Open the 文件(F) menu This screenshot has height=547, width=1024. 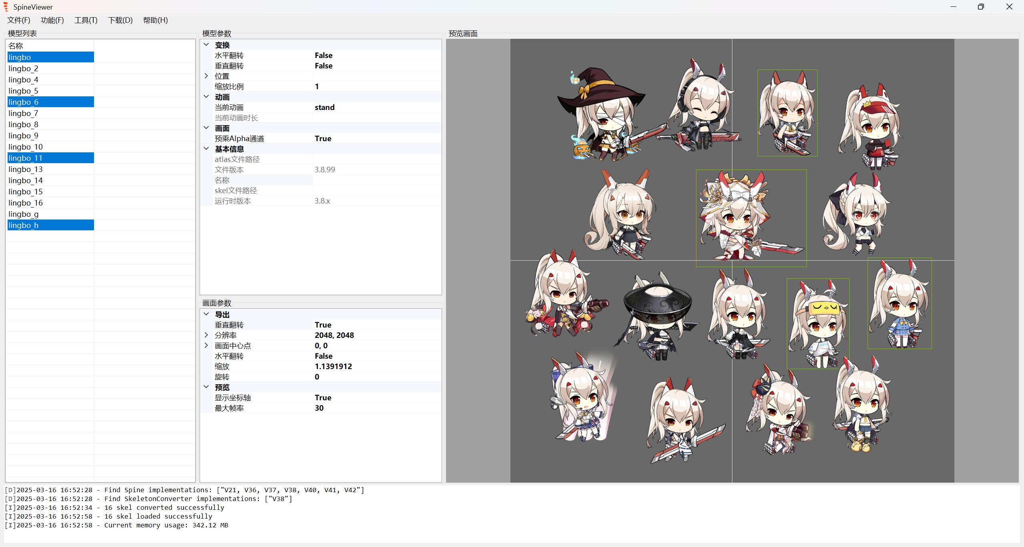[19, 20]
